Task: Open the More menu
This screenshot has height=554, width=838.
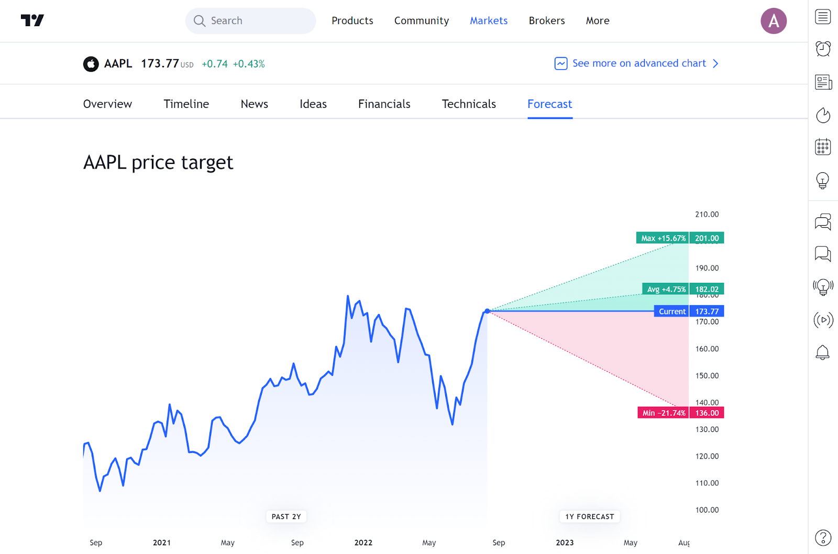Action: tap(598, 20)
